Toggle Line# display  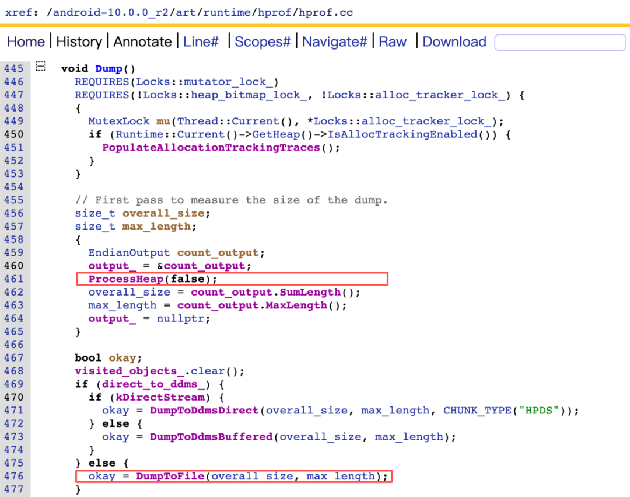(201, 42)
